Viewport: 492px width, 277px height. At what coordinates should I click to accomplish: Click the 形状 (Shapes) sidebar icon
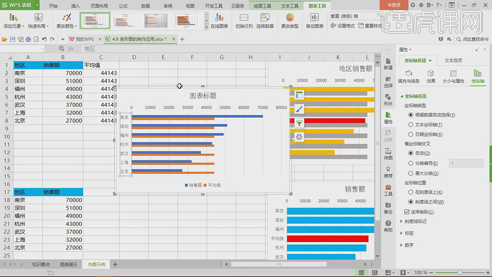[388, 100]
